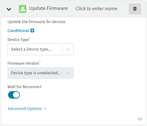The height and width of the screenshot is (126, 147).
Task: Click the empty area of the gray header bar
Action: tap(123, 9)
